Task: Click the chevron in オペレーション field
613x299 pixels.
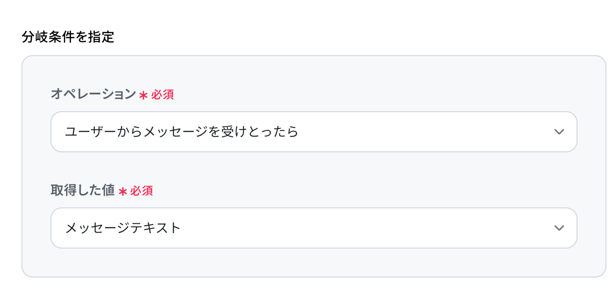Action: (x=559, y=132)
